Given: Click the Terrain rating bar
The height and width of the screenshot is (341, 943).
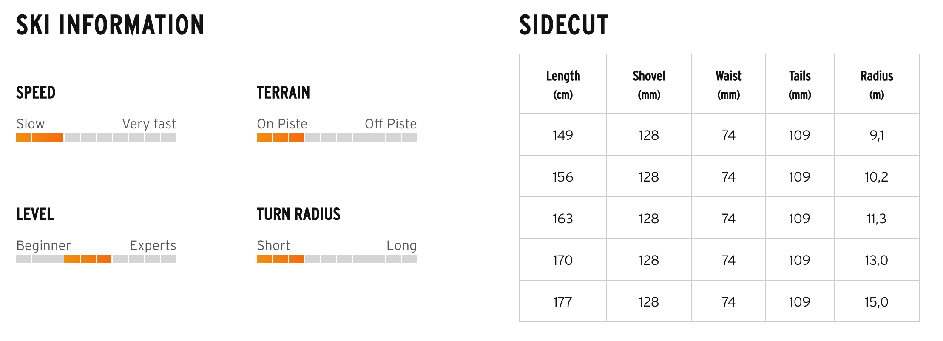Looking at the screenshot, I should [x=337, y=137].
